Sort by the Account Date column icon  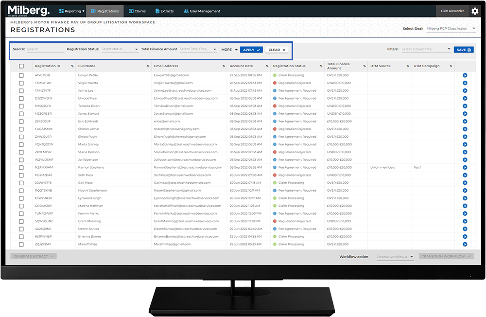(267, 66)
